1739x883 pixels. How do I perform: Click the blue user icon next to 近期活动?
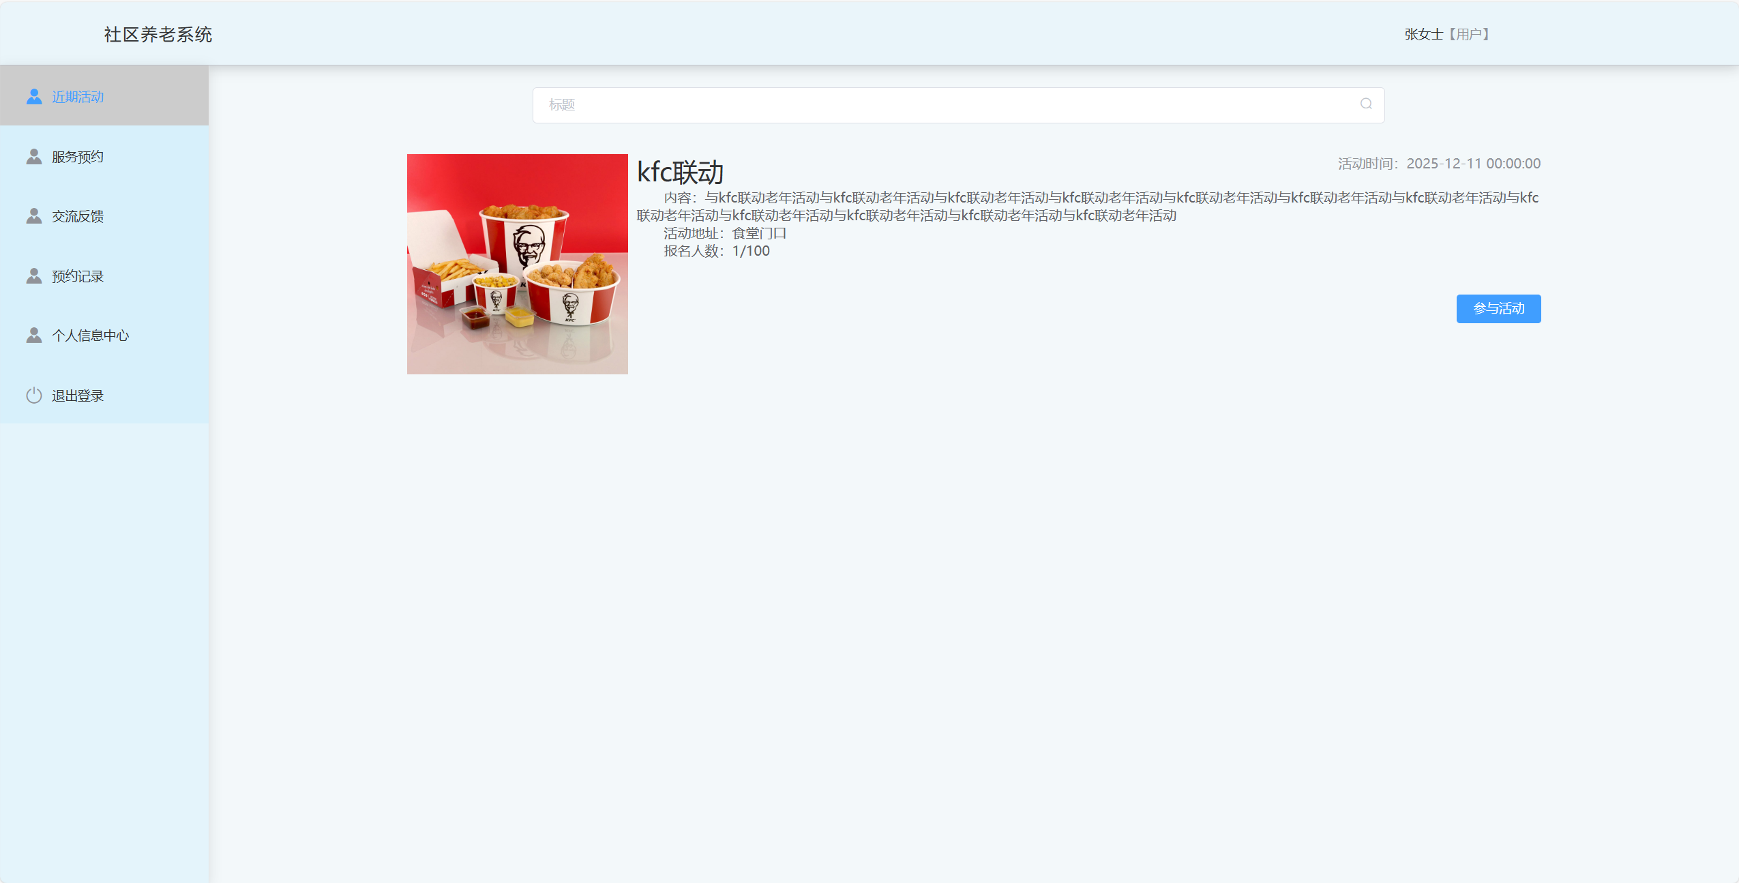click(33, 95)
